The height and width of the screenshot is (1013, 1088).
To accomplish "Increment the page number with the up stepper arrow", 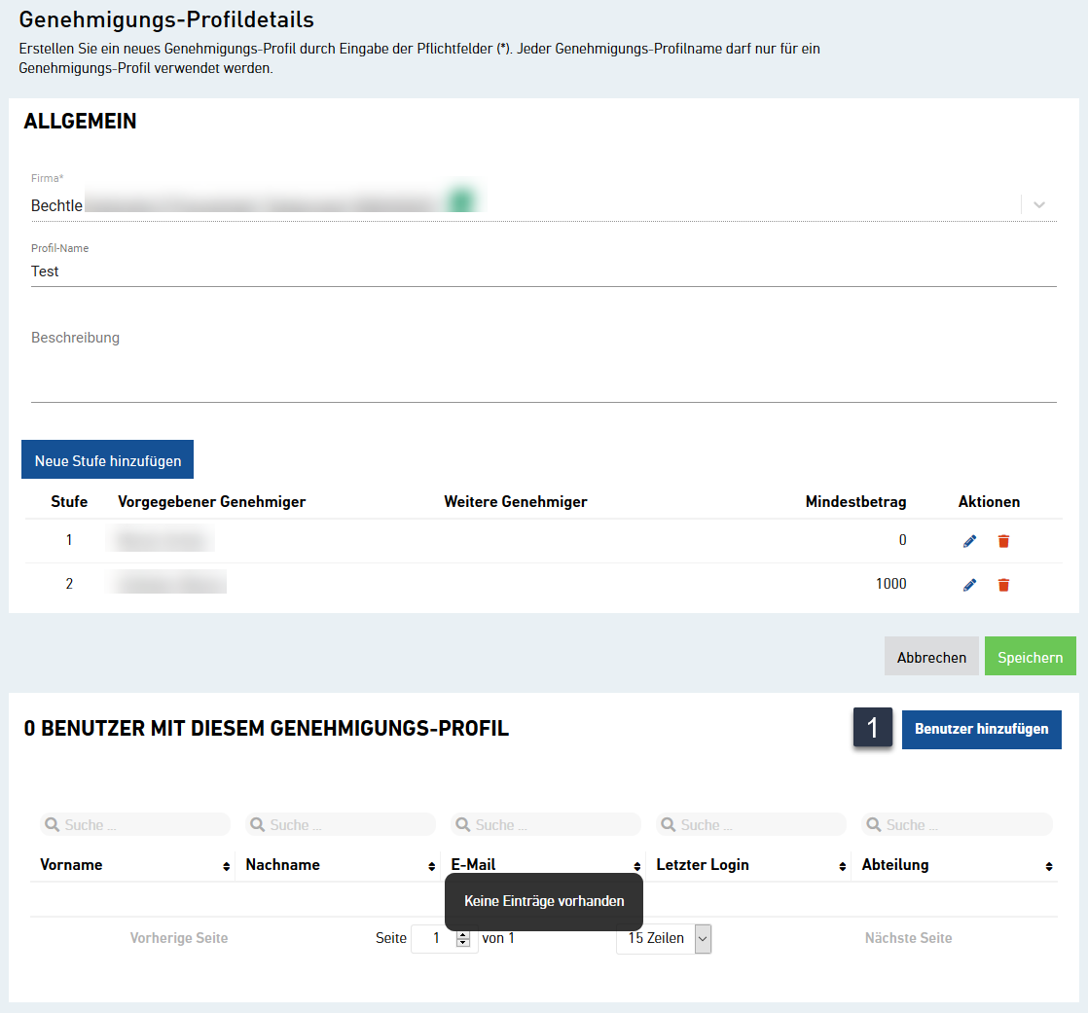I will click(x=463, y=933).
